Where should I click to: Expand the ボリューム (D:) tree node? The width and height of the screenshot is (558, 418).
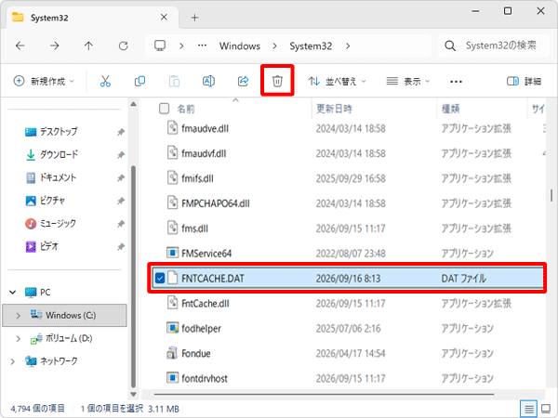19,338
